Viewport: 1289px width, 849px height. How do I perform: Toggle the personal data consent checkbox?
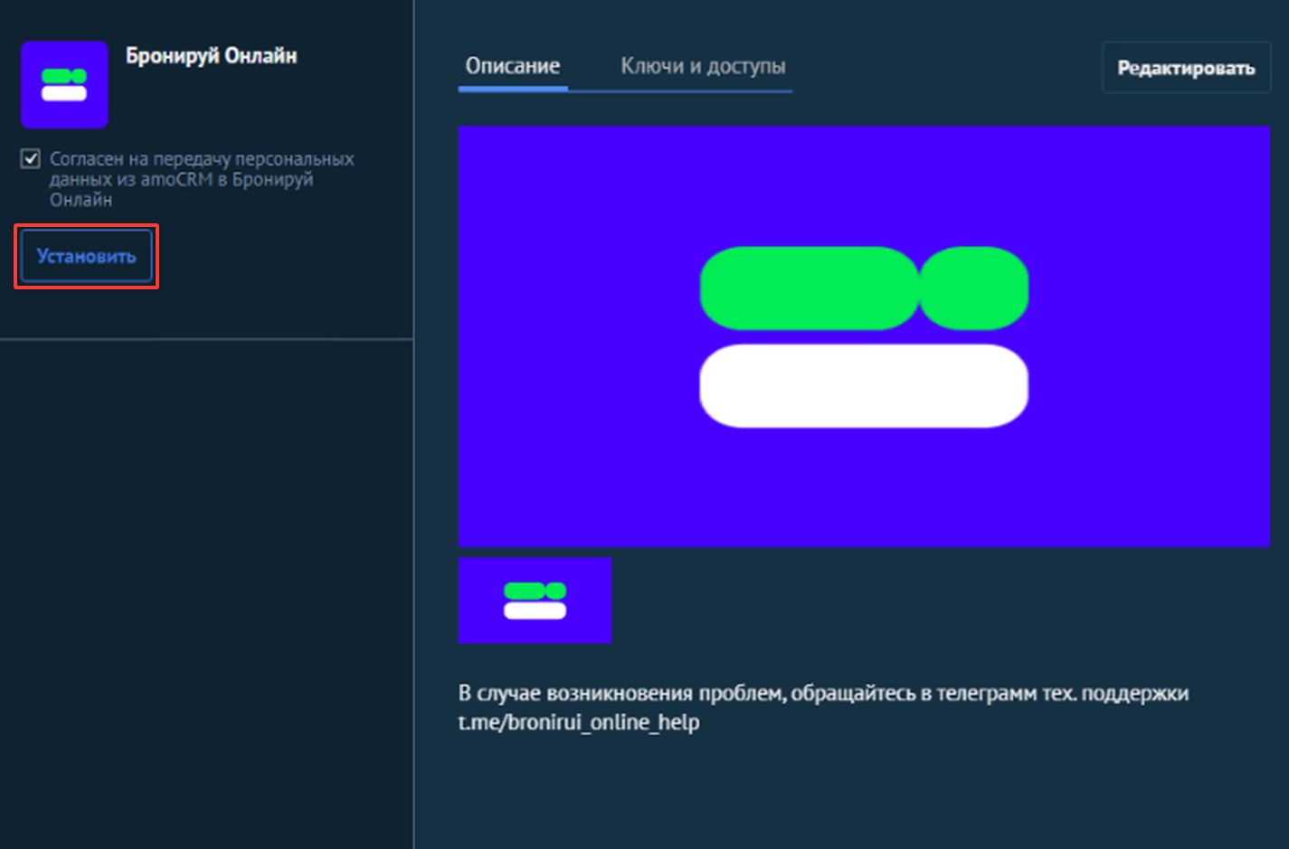31,159
